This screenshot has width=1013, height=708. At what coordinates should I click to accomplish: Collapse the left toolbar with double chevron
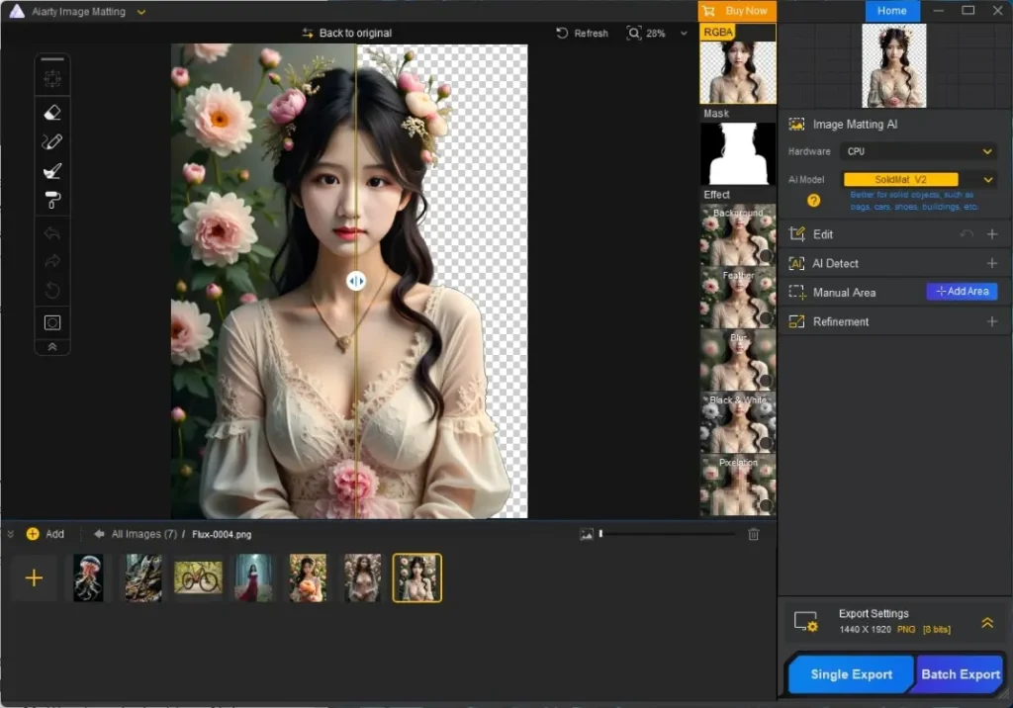coord(52,347)
